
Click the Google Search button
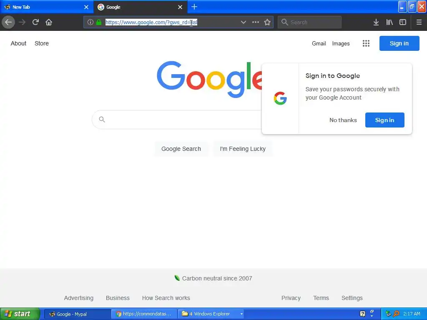point(181,149)
